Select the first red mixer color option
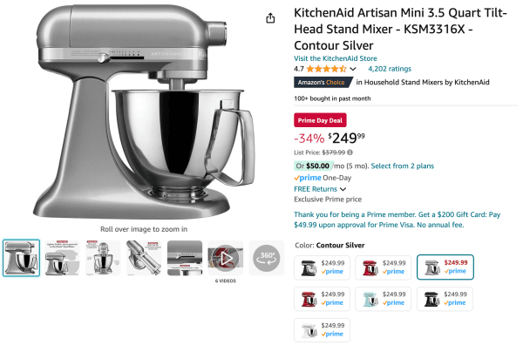Image resolution: width=523 pixels, height=345 pixels. click(383, 267)
